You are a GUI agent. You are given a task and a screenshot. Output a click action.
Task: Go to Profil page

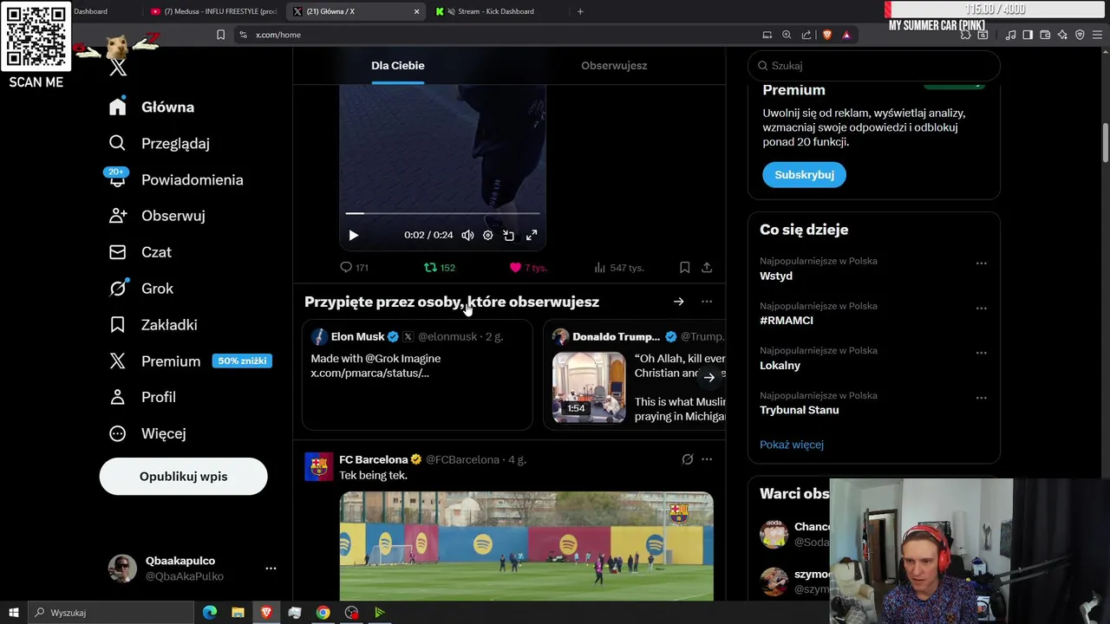click(142, 397)
